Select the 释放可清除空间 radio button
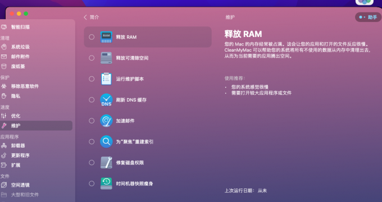382x202 pixels. coord(92,58)
